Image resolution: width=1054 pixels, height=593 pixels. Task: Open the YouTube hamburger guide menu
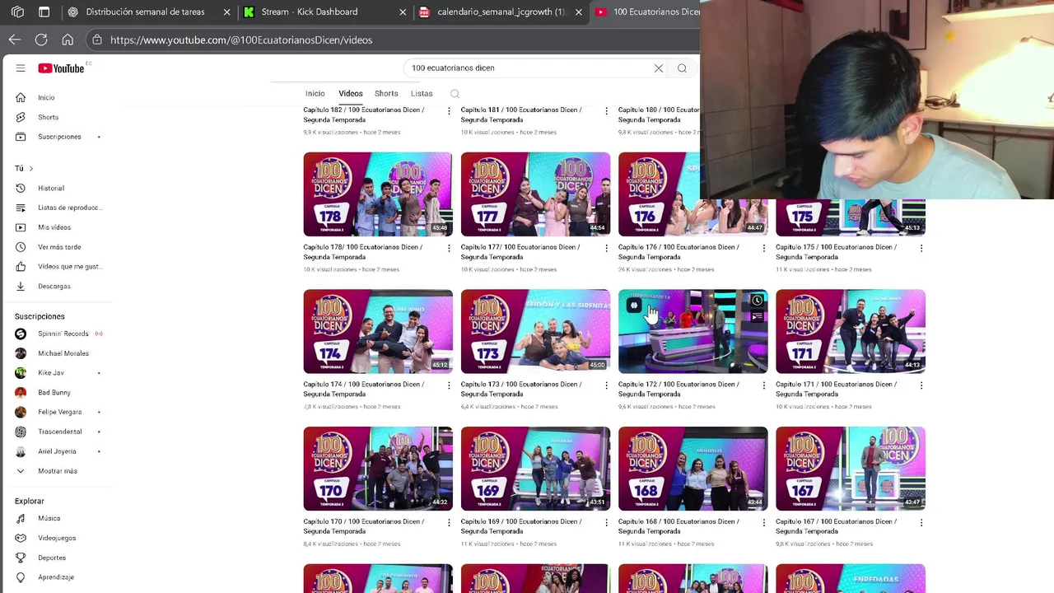pyautogui.click(x=21, y=68)
